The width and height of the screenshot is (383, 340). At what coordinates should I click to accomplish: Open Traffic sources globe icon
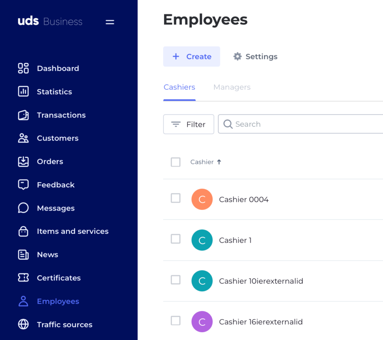point(23,324)
